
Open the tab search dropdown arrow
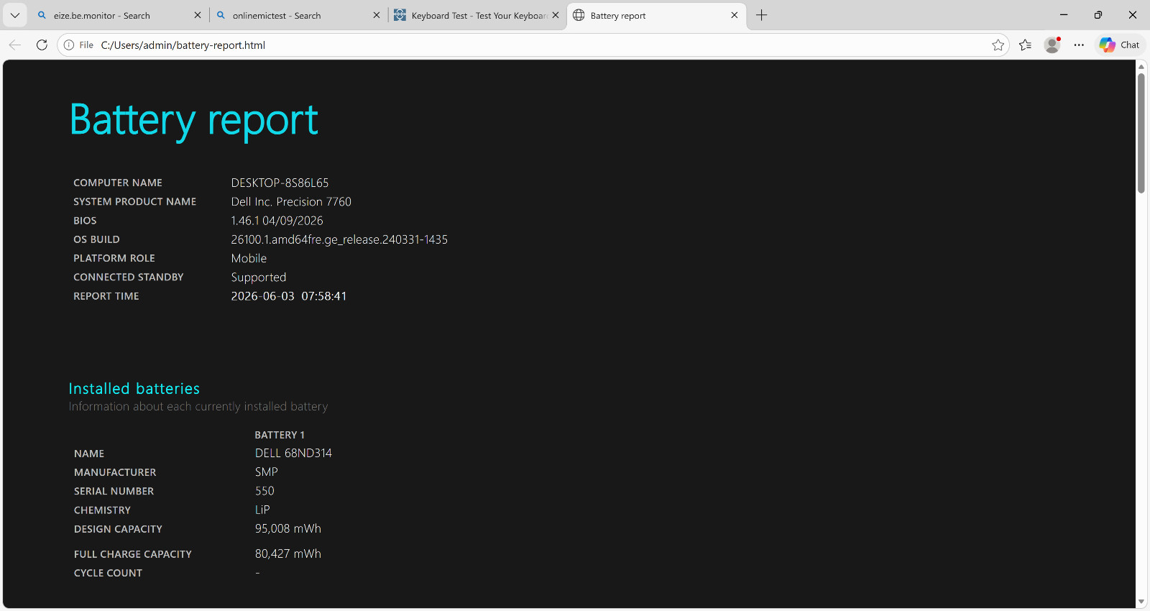click(x=14, y=15)
